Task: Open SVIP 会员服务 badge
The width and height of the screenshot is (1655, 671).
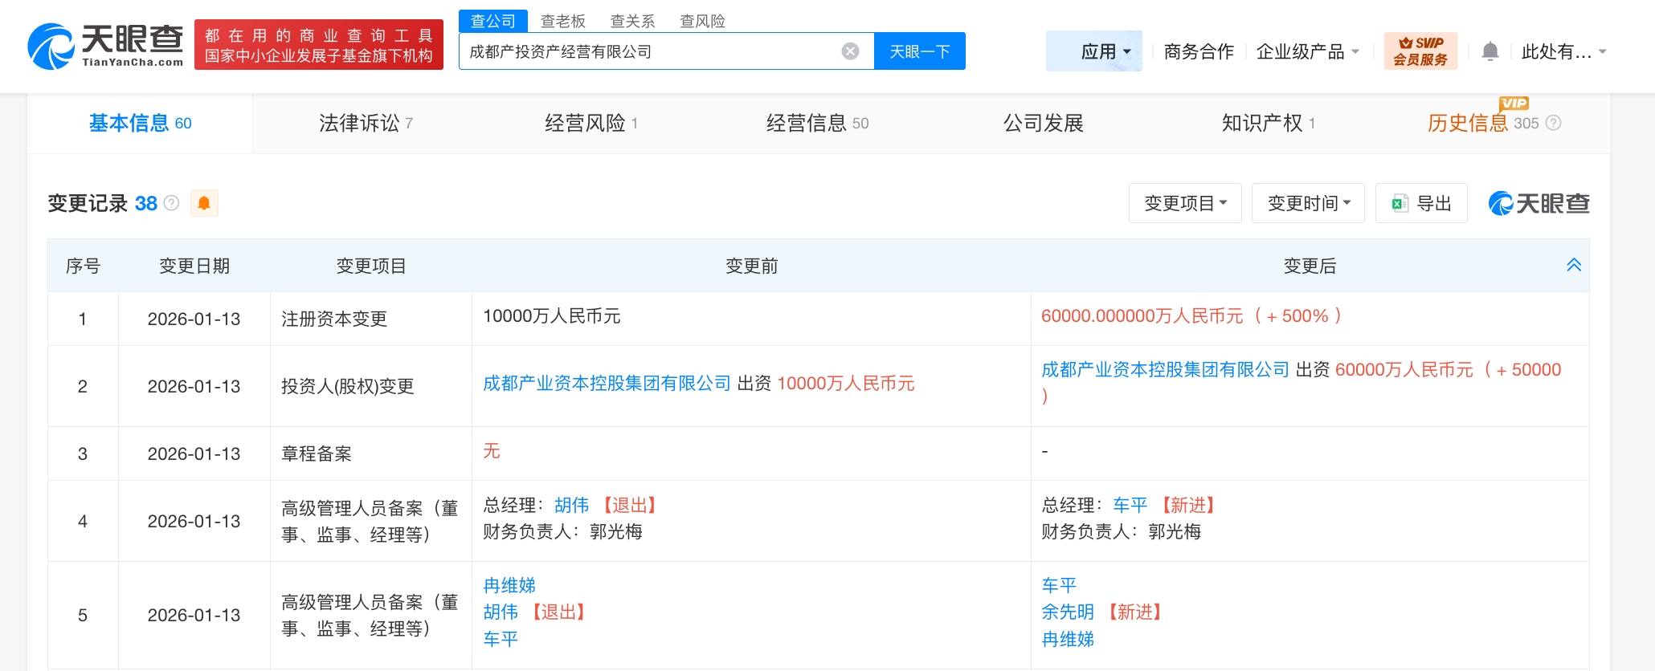Action: tap(1420, 51)
